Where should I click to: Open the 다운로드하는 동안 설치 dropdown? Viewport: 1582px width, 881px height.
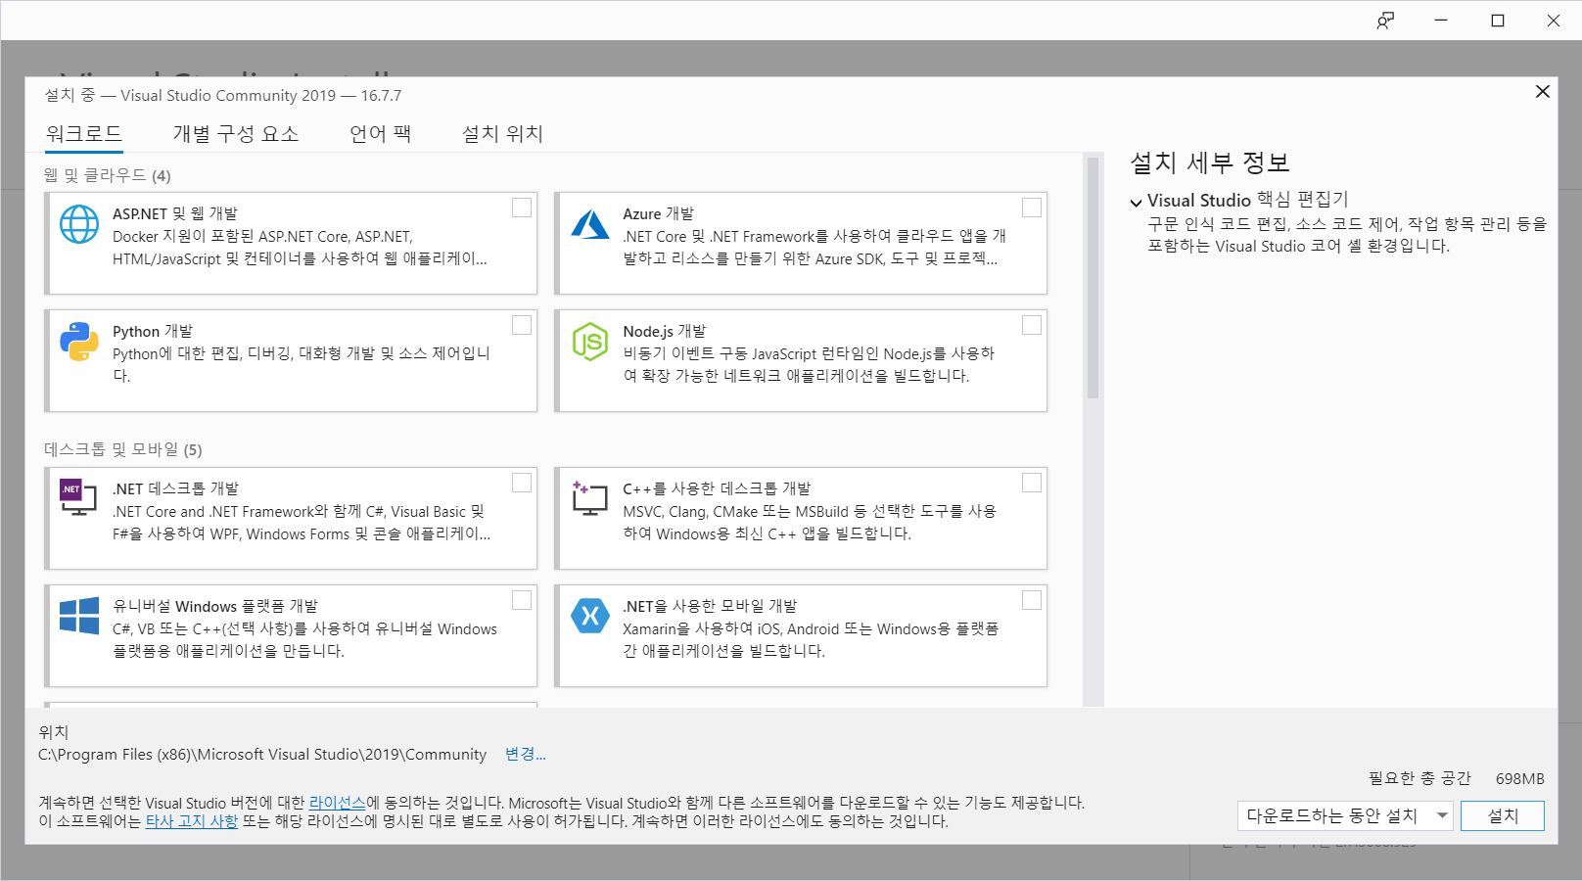click(1345, 815)
